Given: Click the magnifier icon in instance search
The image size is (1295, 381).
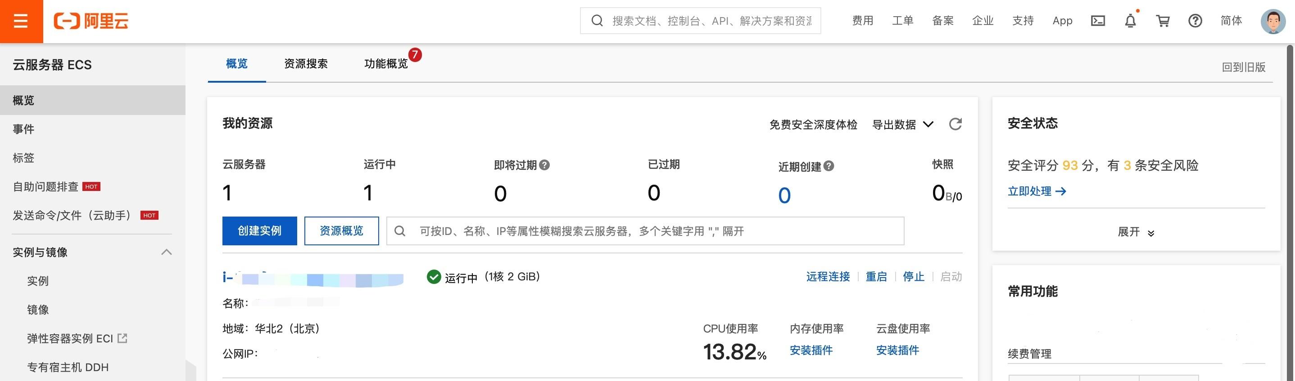Looking at the screenshot, I should click(x=400, y=231).
